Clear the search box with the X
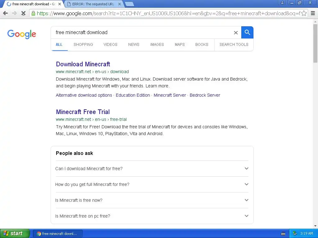This screenshot has height=238, width=318. tap(236, 33)
